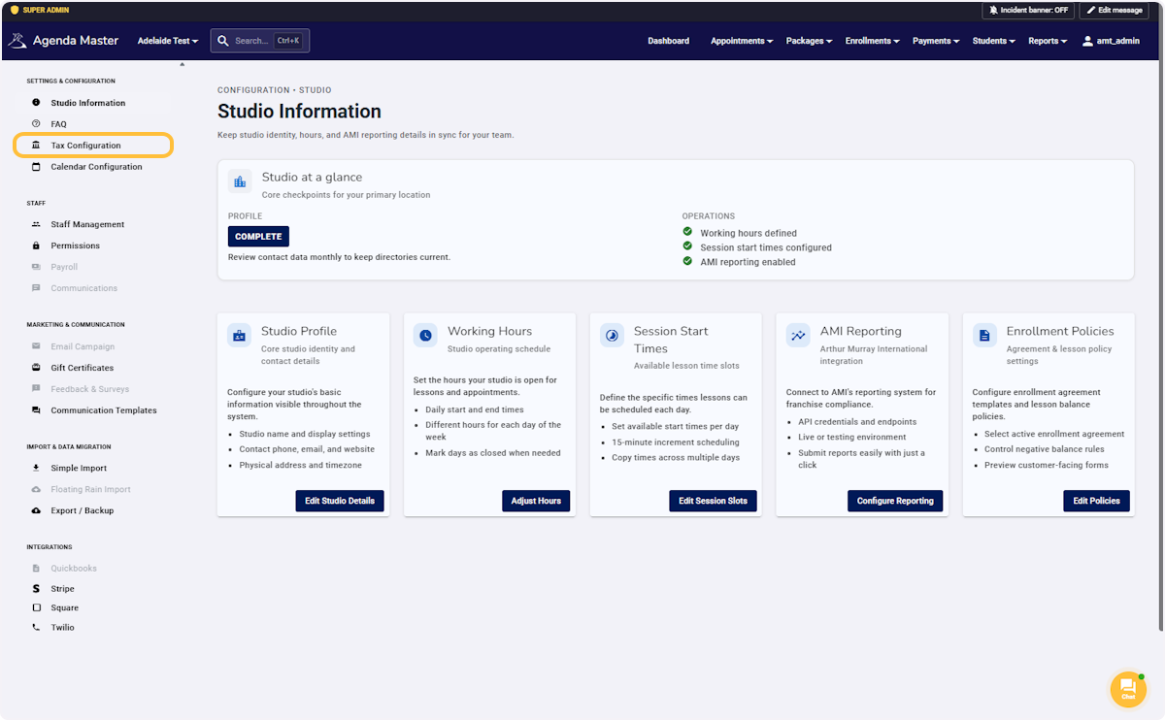
Task: Click the Edit Session Slots button
Action: pyautogui.click(x=713, y=501)
